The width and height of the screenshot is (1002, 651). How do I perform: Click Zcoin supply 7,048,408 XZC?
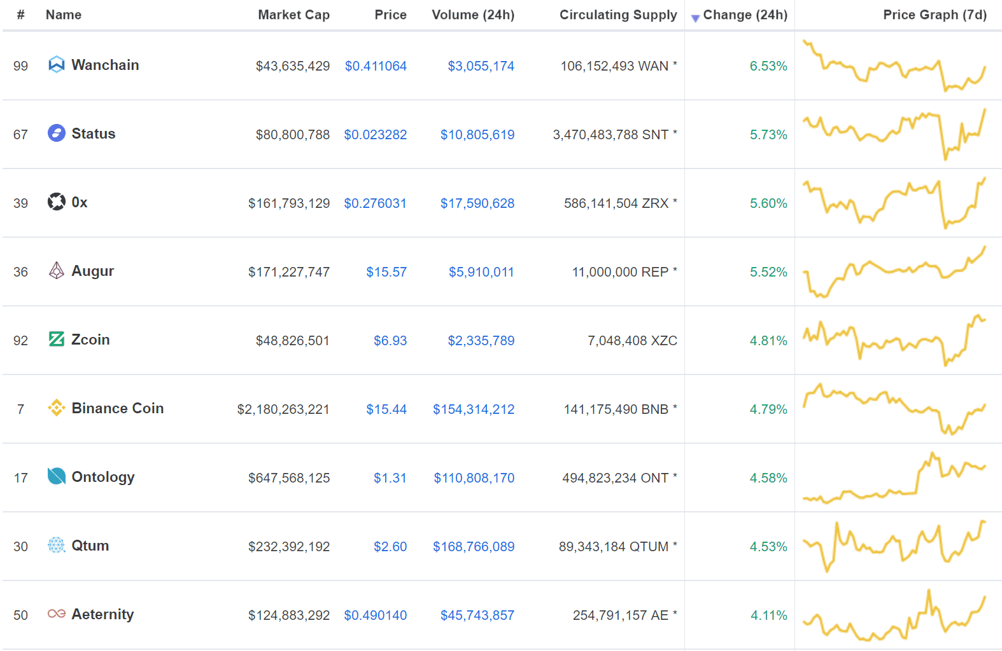click(632, 341)
